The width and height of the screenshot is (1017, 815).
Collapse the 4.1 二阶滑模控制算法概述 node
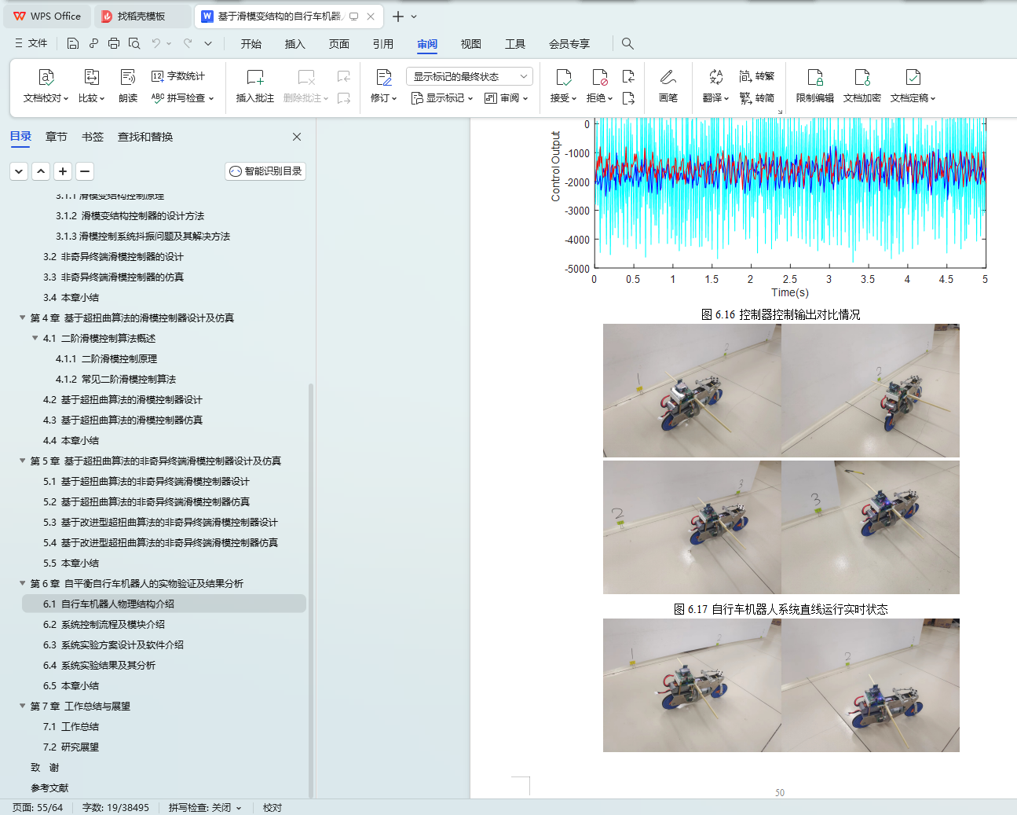pyautogui.click(x=35, y=338)
